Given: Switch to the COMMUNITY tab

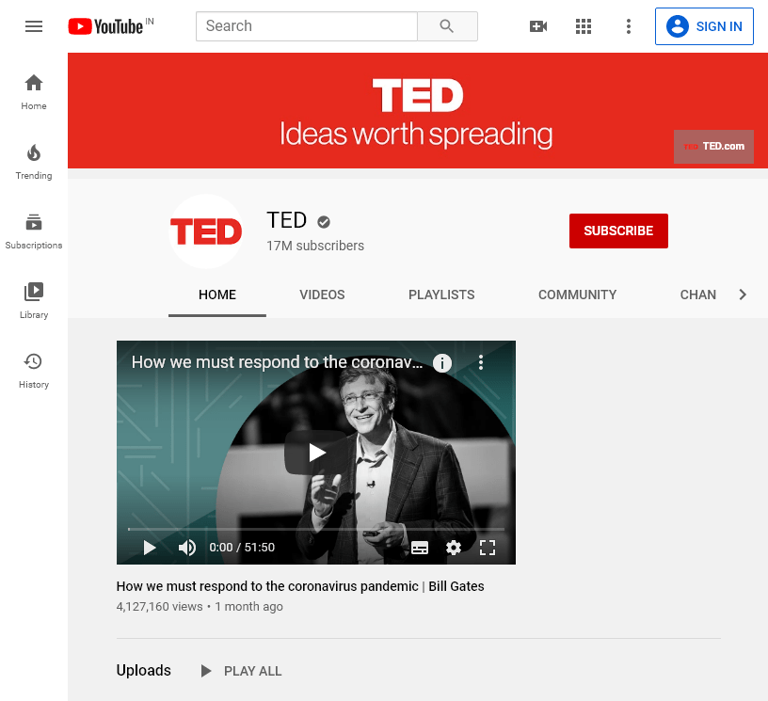Looking at the screenshot, I should pos(578,295).
